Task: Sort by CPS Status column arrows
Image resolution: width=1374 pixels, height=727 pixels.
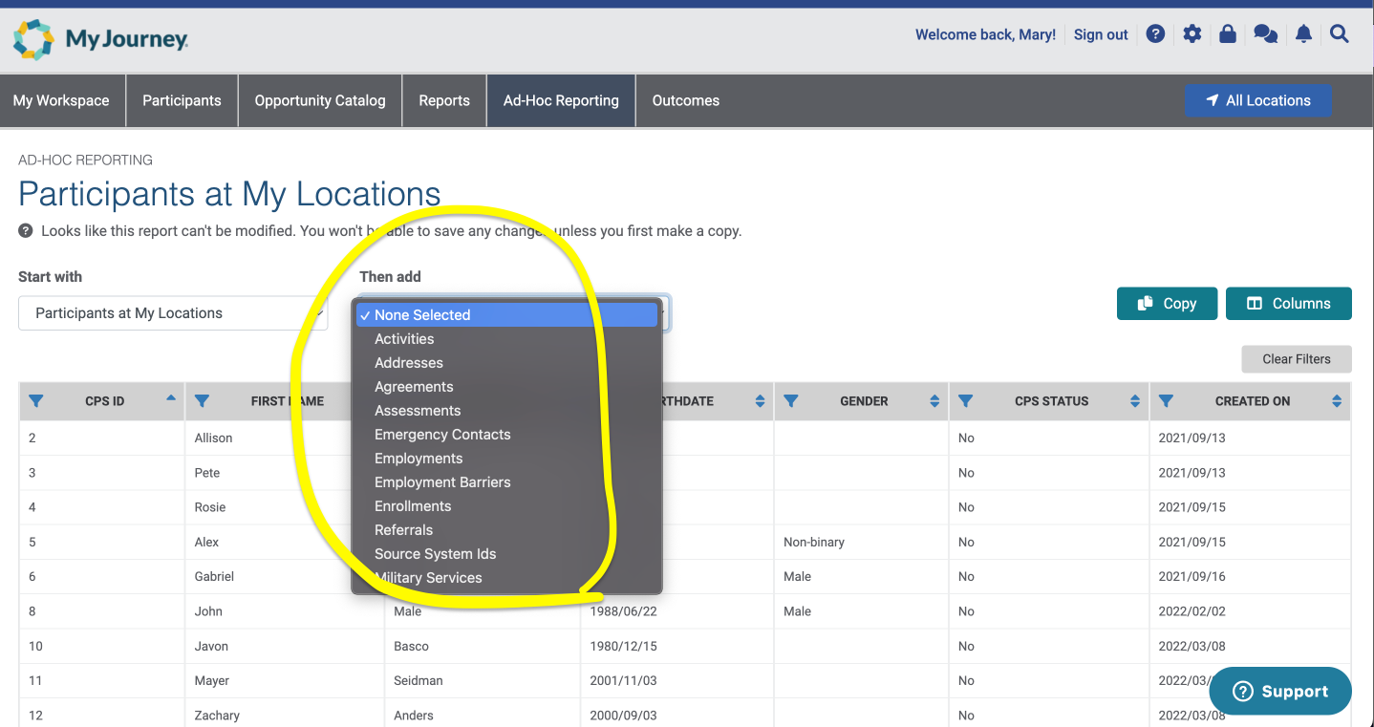Action: tap(1134, 401)
